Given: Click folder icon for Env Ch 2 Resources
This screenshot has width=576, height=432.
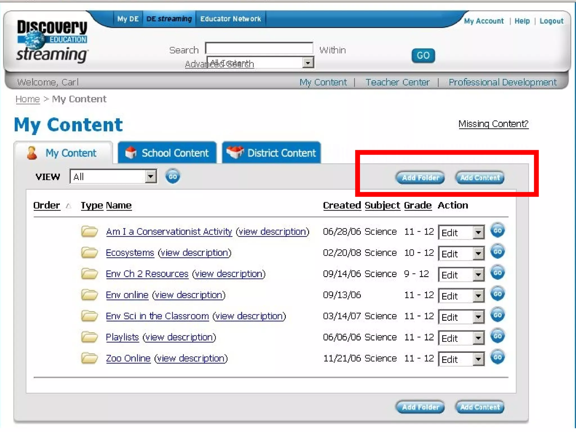Looking at the screenshot, I should pos(89,274).
